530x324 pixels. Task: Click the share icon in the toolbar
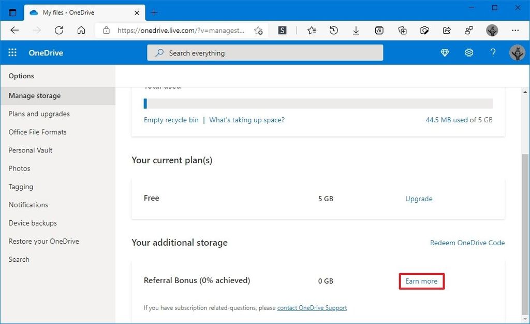coord(447,30)
